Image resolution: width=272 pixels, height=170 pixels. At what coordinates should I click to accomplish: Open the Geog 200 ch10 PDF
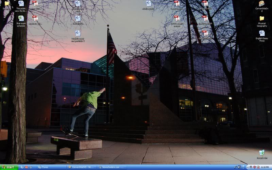205,33
